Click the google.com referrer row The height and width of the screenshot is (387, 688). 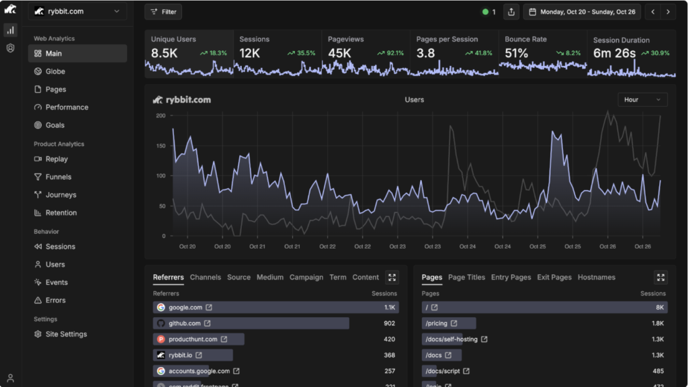pyautogui.click(x=275, y=308)
